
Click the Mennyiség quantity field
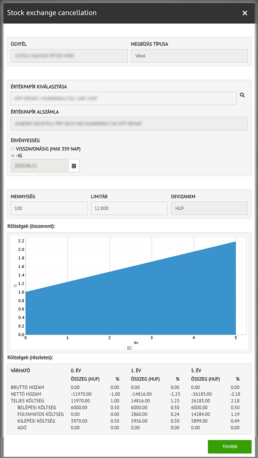(49, 209)
